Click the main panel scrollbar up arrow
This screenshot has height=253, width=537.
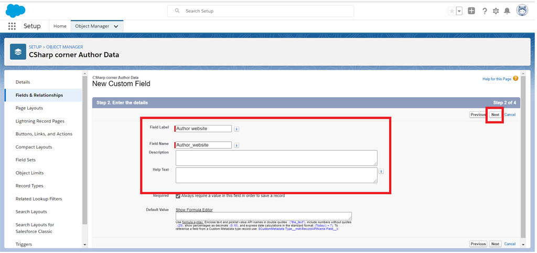[523, 73]
